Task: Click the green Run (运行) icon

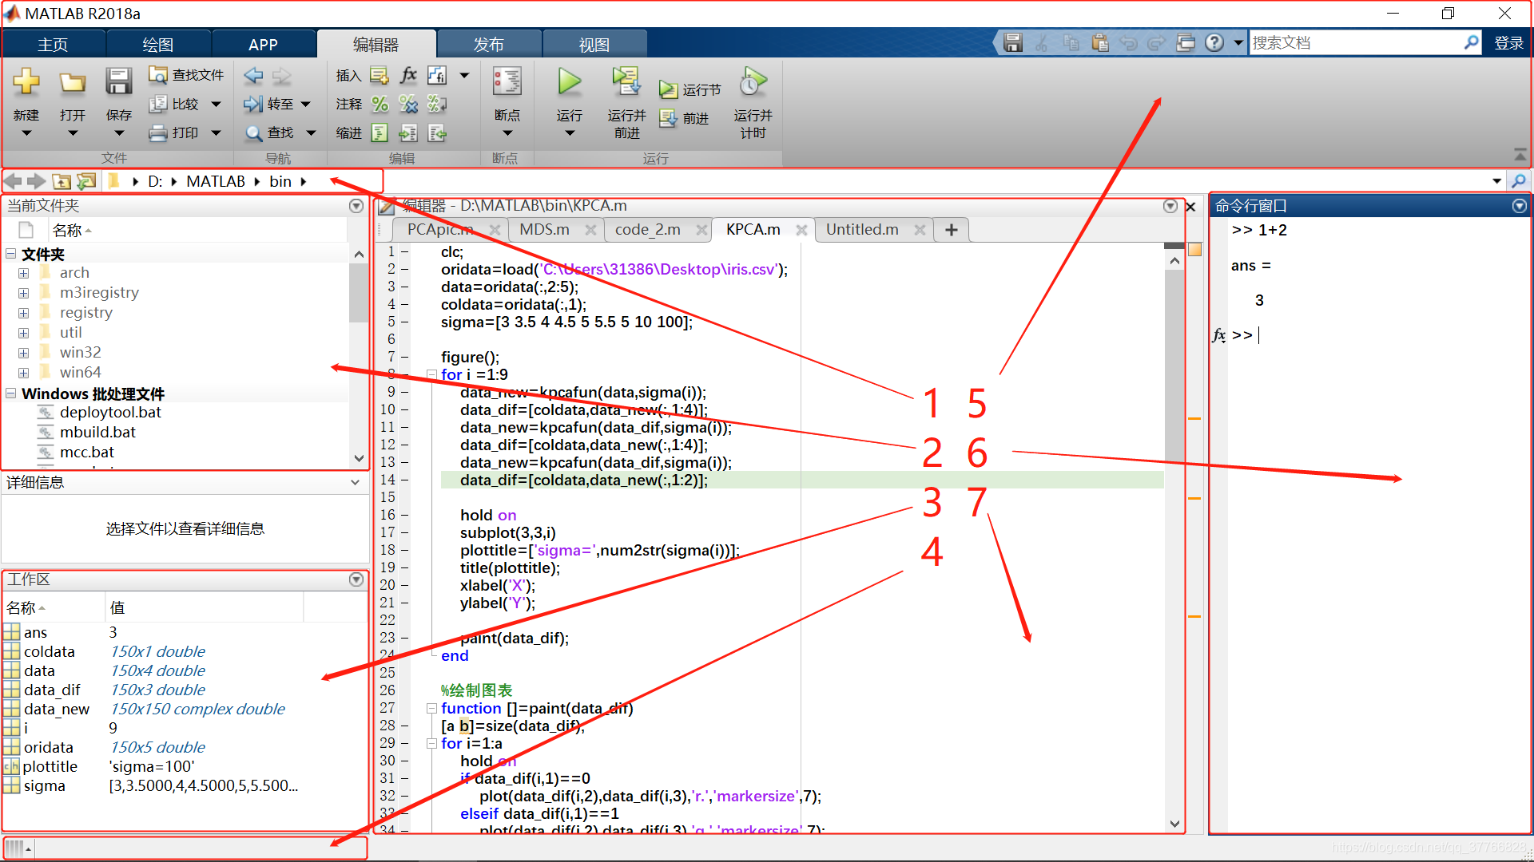Action: tap(569, 81)
